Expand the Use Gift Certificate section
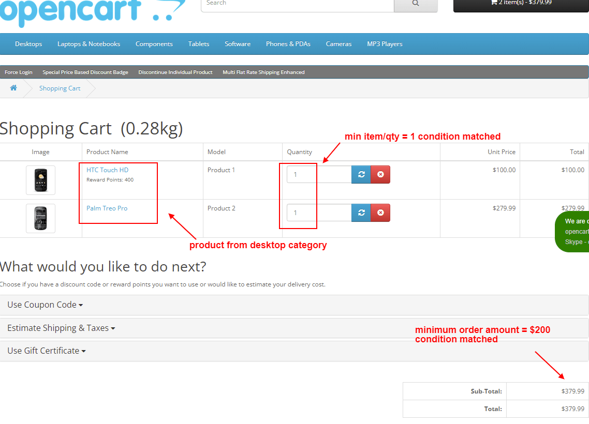Screen dimensions: 589x424 [46, 351]
